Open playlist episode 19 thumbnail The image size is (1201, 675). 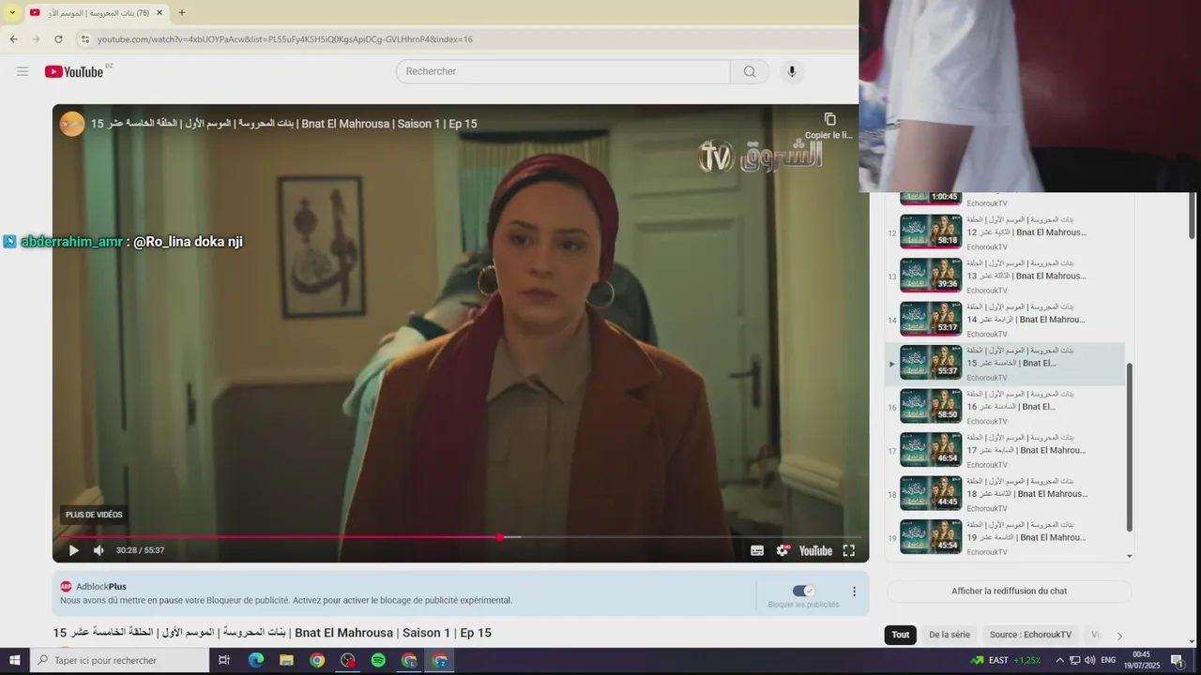(x=931, y=537)
